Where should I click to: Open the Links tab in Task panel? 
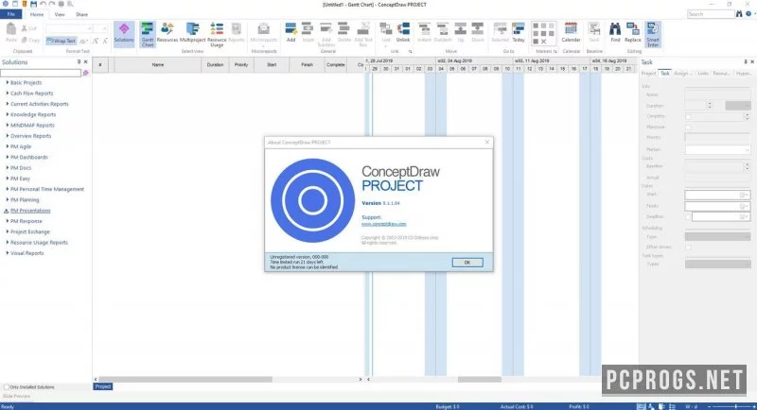pos(702,74)
